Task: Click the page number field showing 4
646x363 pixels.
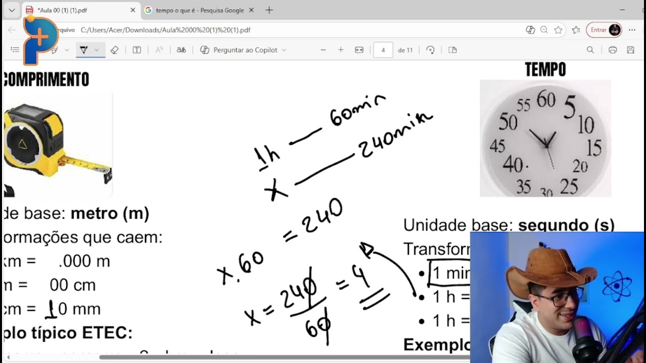Action: [x=383, y=50]
